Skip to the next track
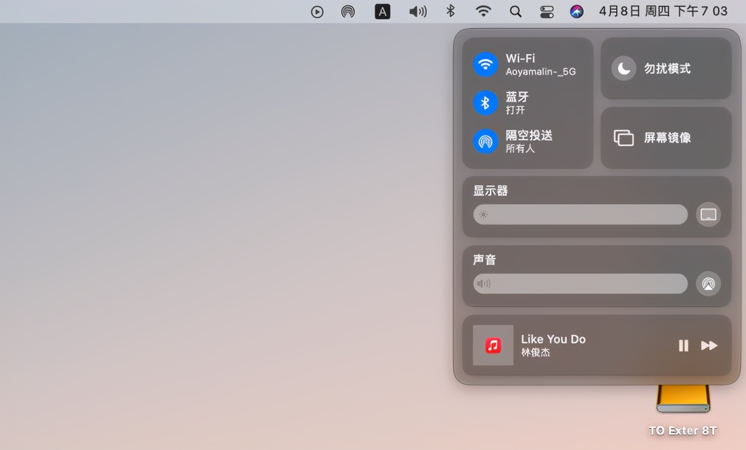This screenshot has height=450, width=746. (x=709, y=346)
